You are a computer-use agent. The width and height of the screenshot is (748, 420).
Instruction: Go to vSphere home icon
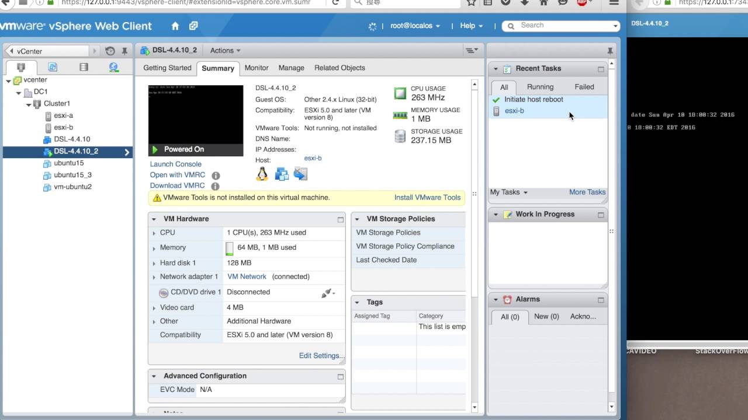(175, 26)
